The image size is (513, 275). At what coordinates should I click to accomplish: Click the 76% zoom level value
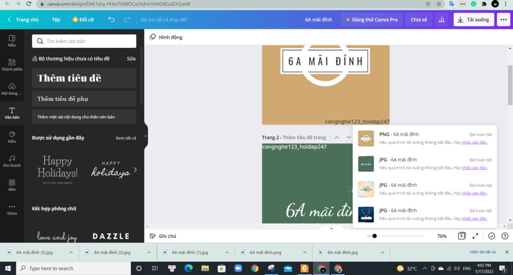(x=442, y=236)
